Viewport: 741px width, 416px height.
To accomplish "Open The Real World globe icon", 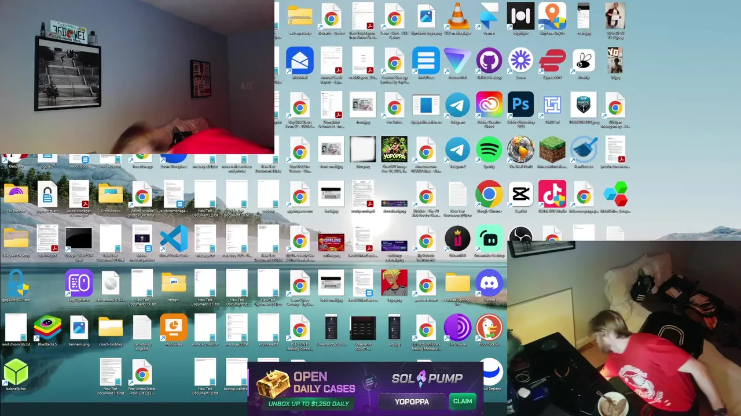I will point(520,150).
